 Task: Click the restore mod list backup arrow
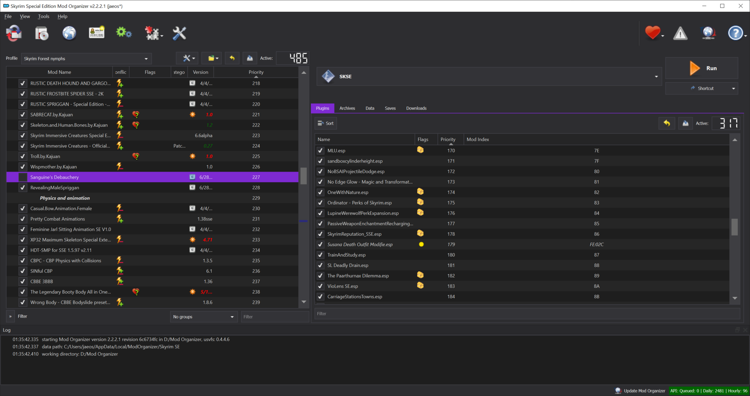pyautogui.click(x=232, y=58)
